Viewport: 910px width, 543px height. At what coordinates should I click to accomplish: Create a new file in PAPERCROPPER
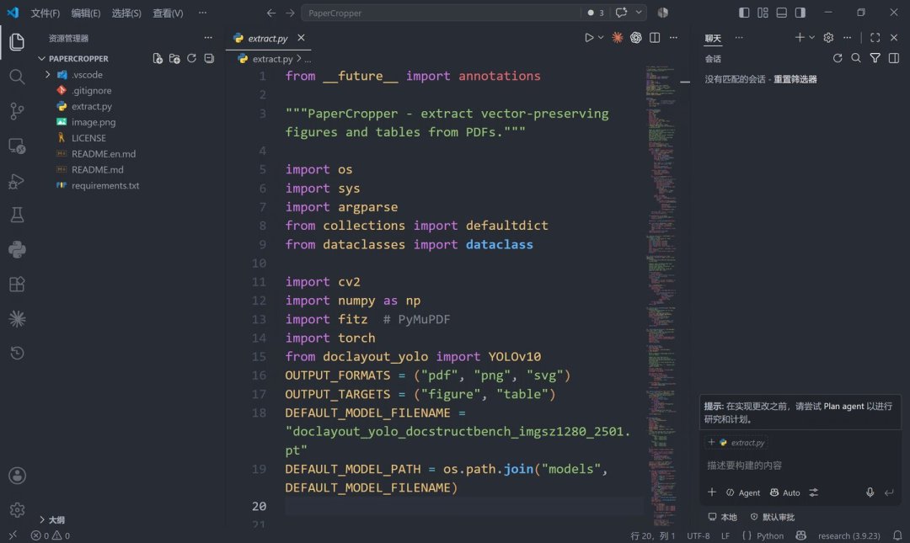(158, 59)
